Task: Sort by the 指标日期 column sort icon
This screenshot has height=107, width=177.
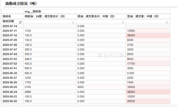Action: point(20,22)
